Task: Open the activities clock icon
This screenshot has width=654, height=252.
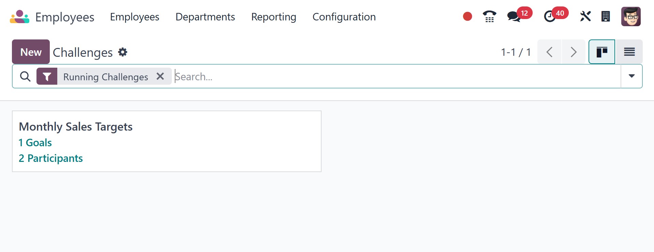Action: (549, 16)
